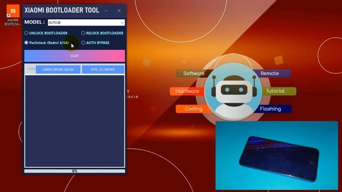Click the 0% progress bar
This screenshot has width=342, height=192.
pos(75,171)
